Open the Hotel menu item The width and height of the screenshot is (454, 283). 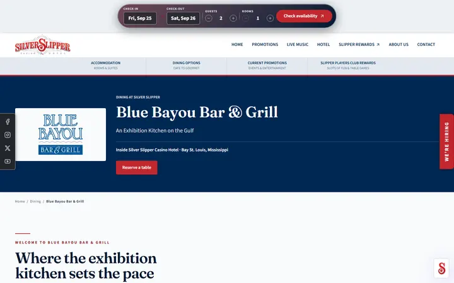(323, 45)
